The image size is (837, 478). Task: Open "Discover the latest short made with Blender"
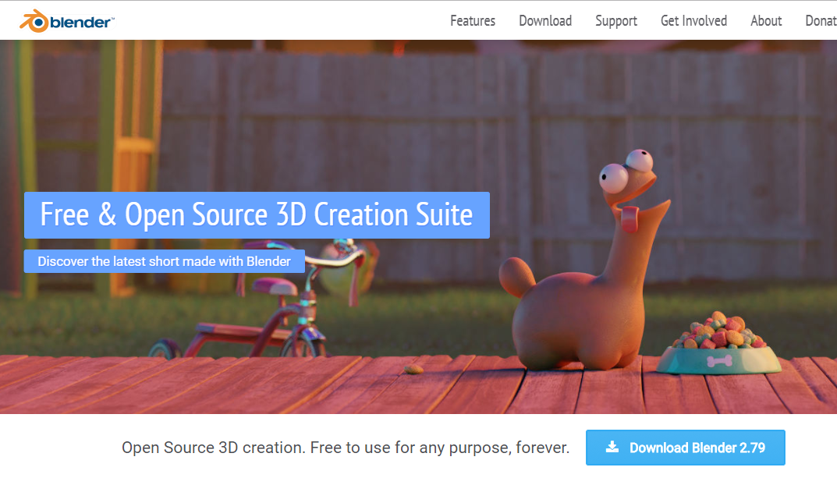[x=165, y=261]
